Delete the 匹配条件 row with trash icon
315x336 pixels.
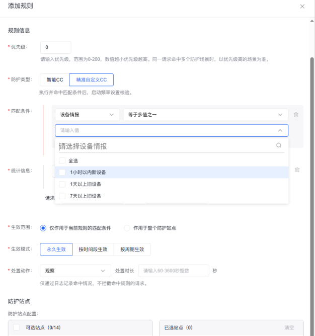[296, 115]
